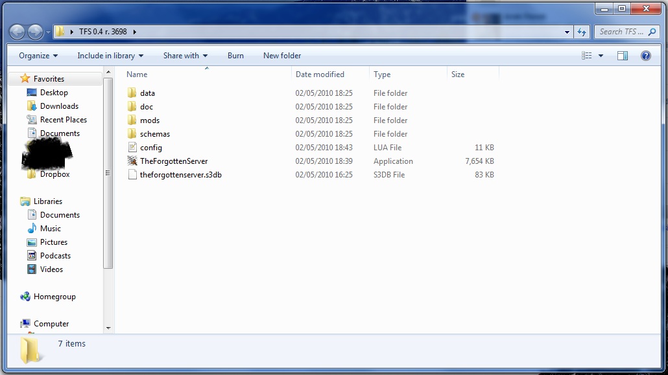
Task: Open Desktop in Favorites
Action: point(54,93)
